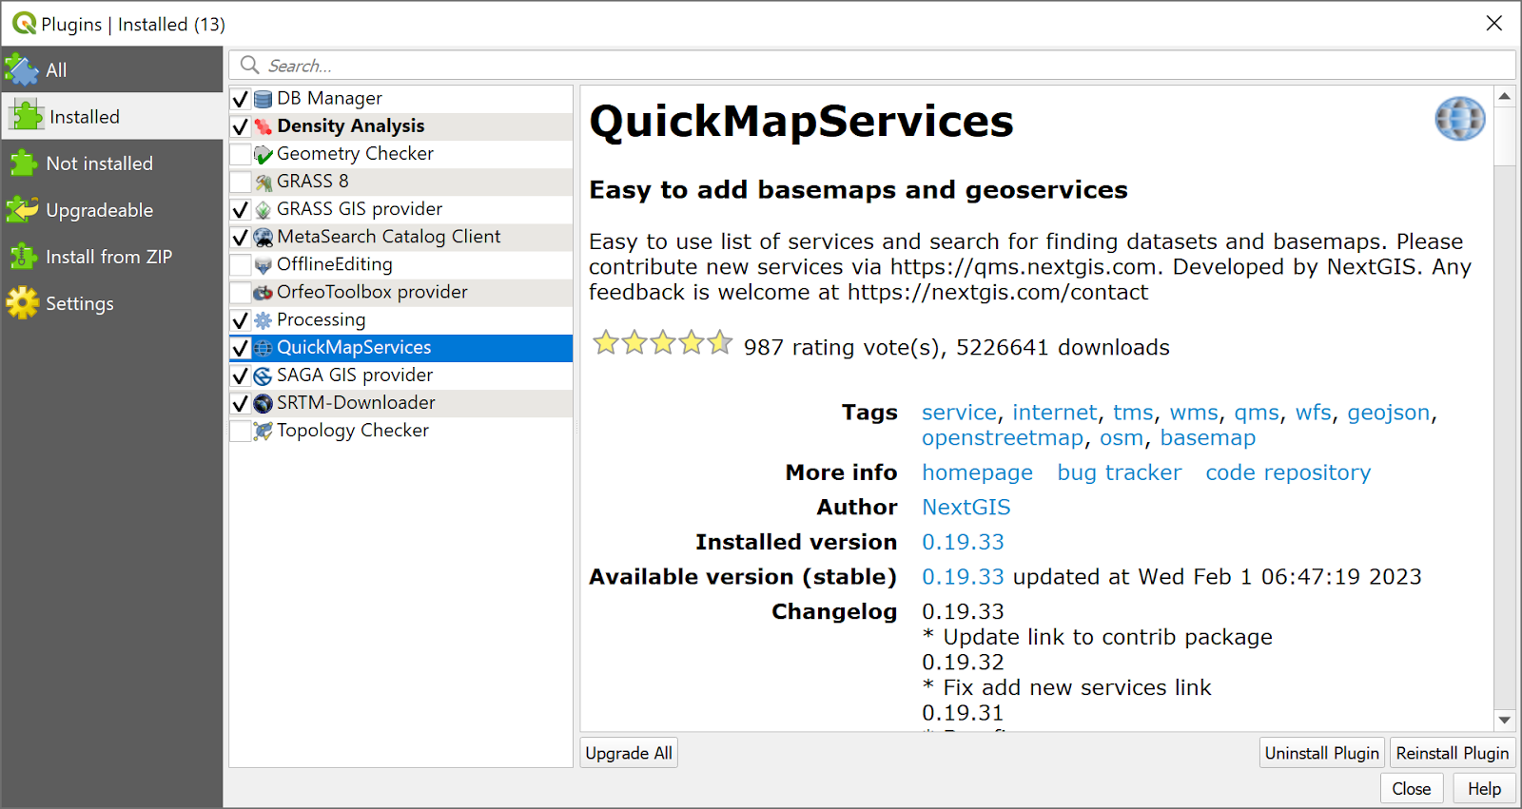Screen dimensions: 1522x809
Task: Click the QuickMapServices globe icon in list
Action: 263,348
